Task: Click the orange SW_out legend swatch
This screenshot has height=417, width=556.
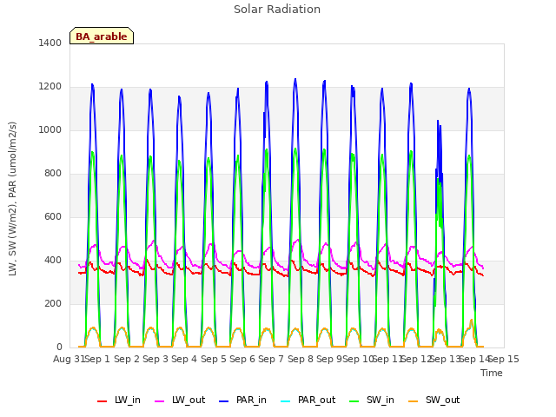Action: [414, 401]
